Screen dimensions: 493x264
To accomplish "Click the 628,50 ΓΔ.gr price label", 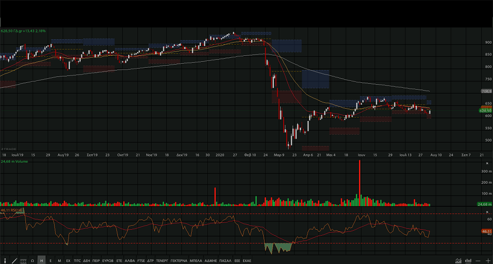I will click(x=23, y=31).
